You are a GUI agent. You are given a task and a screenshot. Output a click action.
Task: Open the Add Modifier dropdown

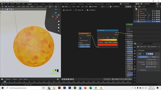(149, 50)
